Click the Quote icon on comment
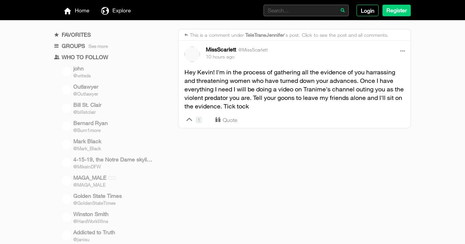465x244 pixels. click(218, 120)
